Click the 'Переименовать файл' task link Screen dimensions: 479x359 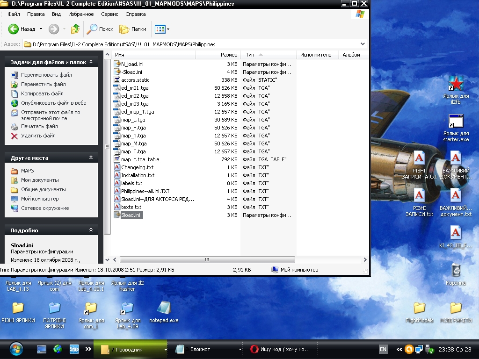coord(46,75)
